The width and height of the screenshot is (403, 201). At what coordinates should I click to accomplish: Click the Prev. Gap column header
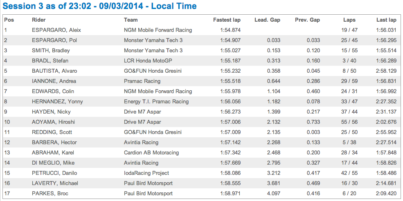tap(307, 20)
